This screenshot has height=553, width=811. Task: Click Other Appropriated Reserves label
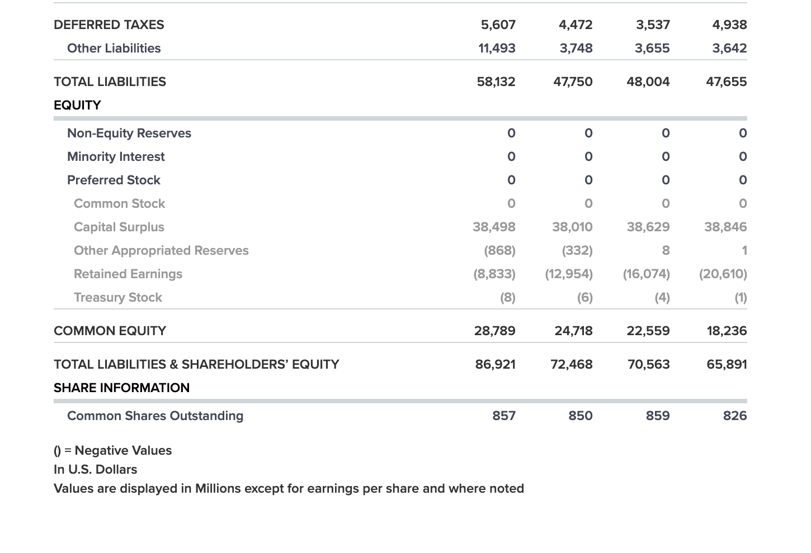tap(162, 250)
